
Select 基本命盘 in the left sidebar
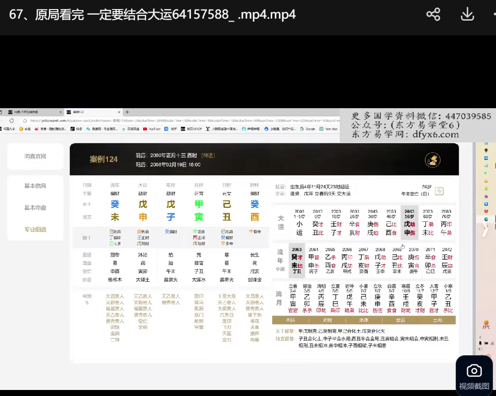tap(35, 207)
